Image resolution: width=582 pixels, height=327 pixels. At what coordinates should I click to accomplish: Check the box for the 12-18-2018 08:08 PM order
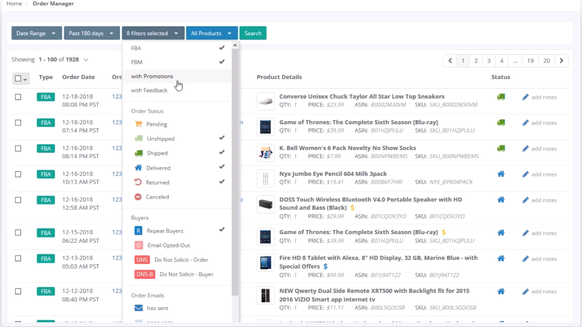tap(18, 97)
